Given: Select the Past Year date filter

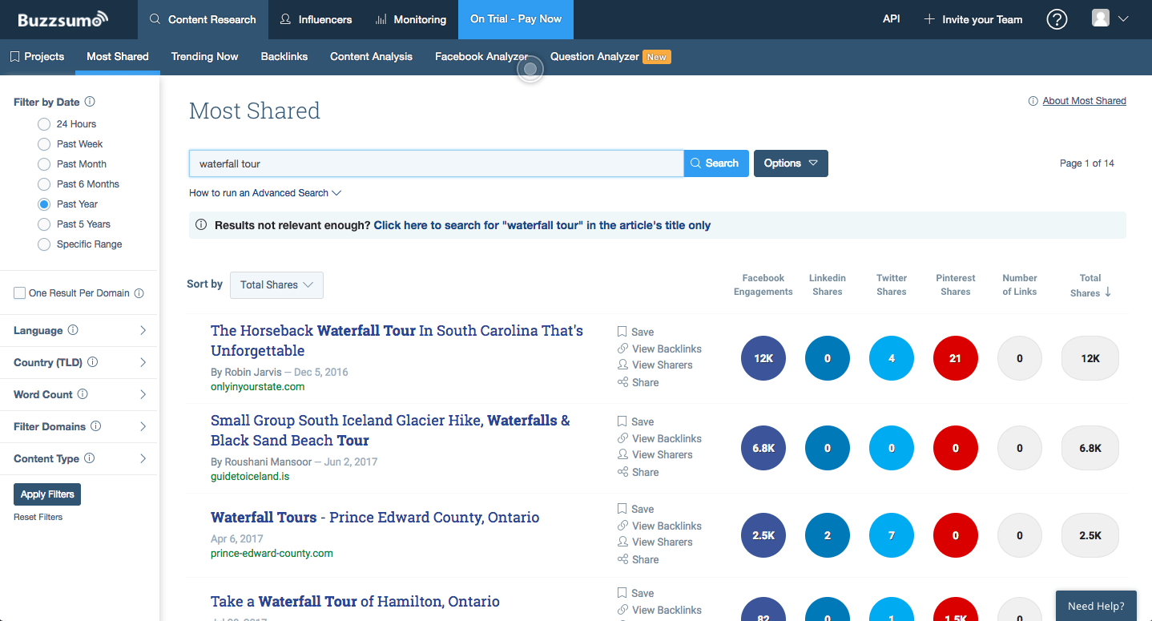Looking at the screenshot, I should tap(44, 204).
